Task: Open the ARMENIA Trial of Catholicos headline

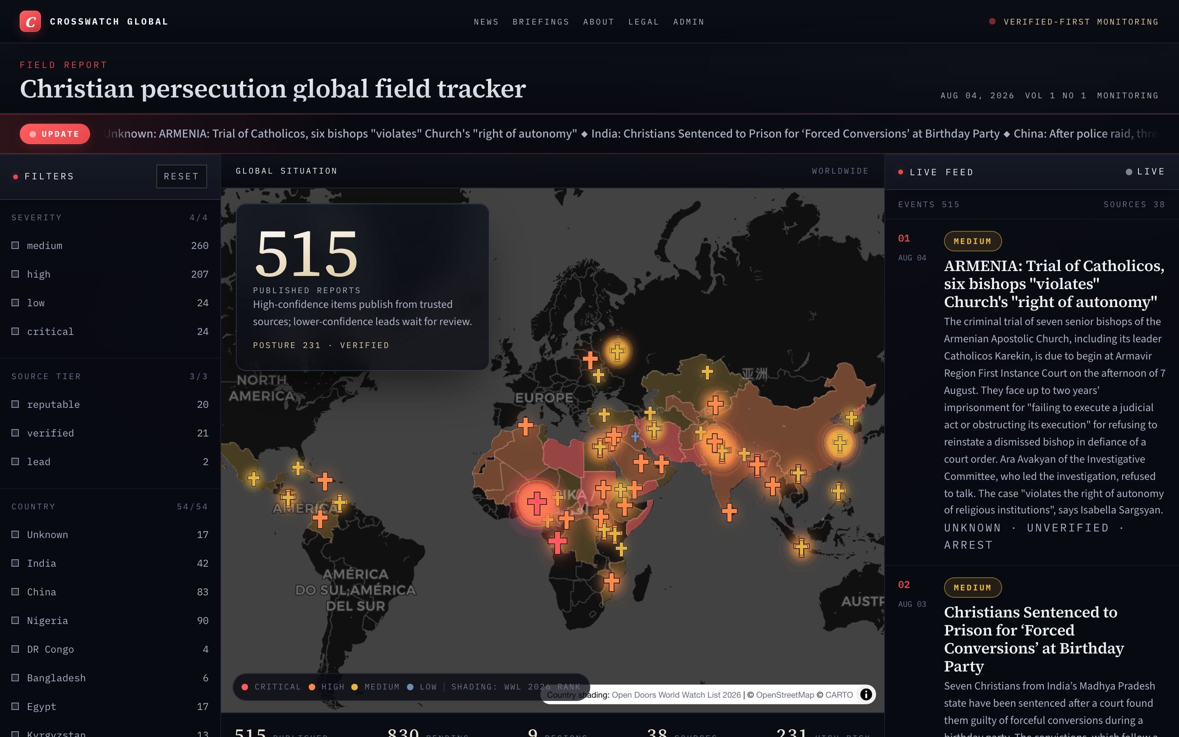Action: tap(1054, 284)
